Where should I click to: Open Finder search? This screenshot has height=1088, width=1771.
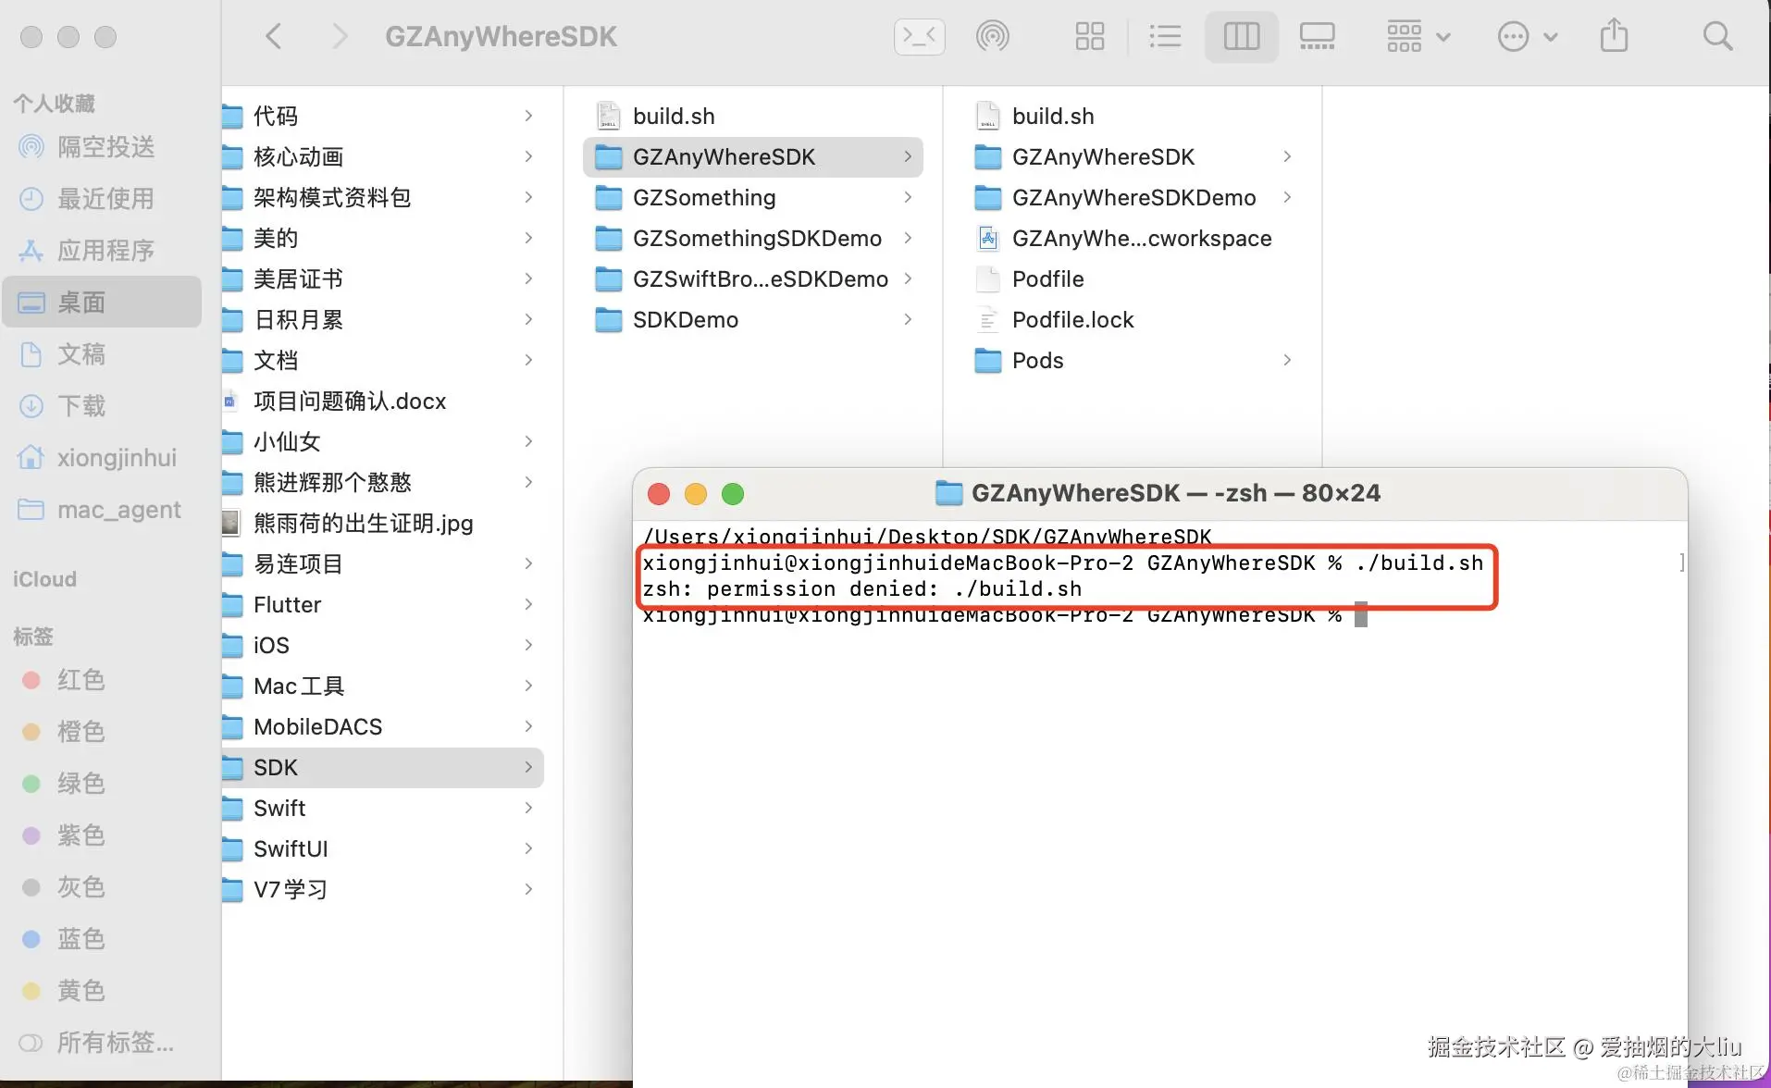[1717, 37]
